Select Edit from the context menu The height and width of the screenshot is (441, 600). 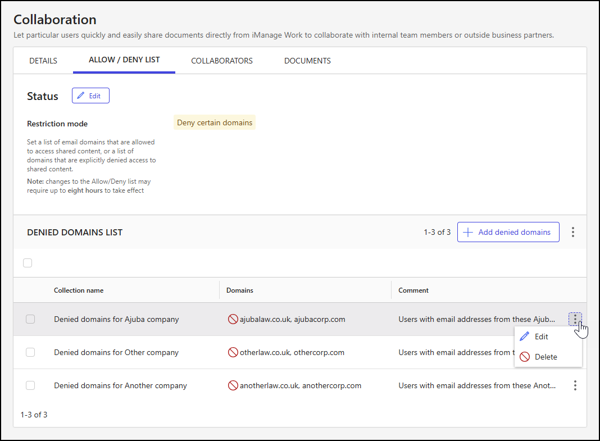click(x=542, y=336)
